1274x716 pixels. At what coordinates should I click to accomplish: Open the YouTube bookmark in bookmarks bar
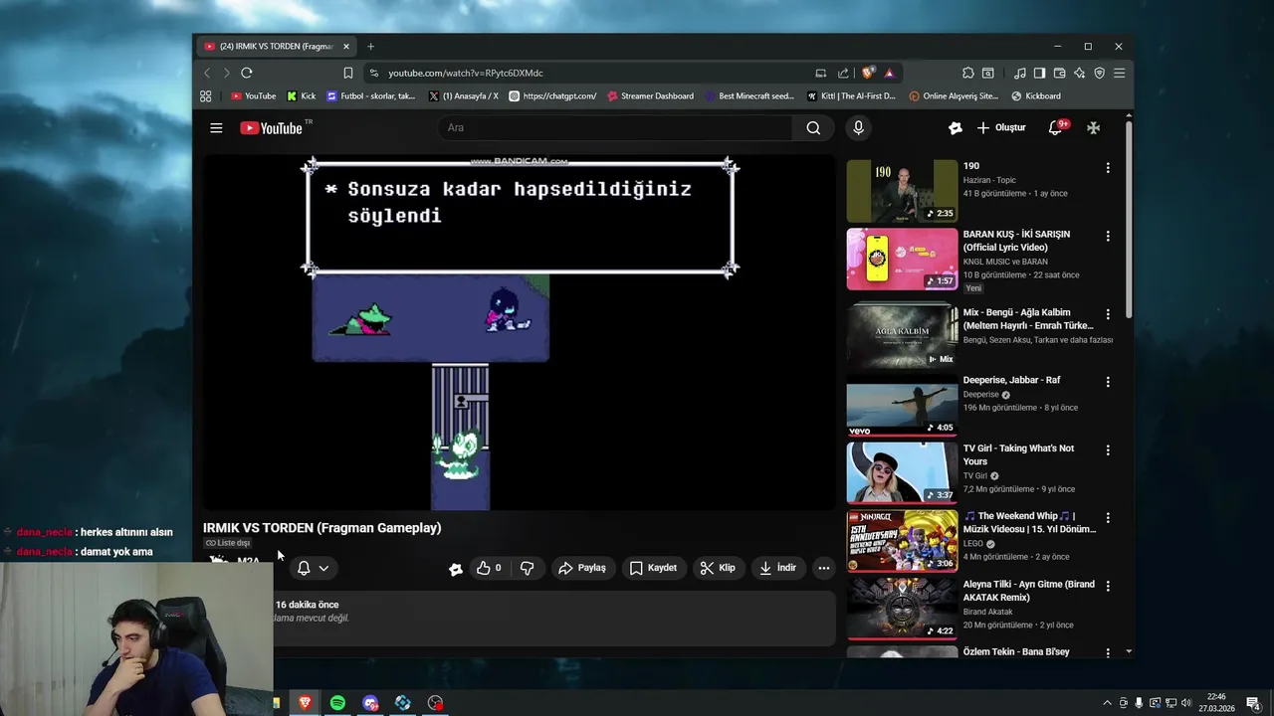253,96
